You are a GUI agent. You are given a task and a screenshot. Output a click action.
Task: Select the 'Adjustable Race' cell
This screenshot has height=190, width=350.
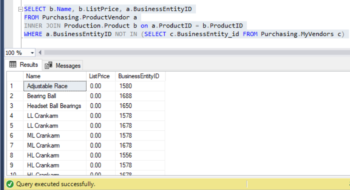(55, 86)
